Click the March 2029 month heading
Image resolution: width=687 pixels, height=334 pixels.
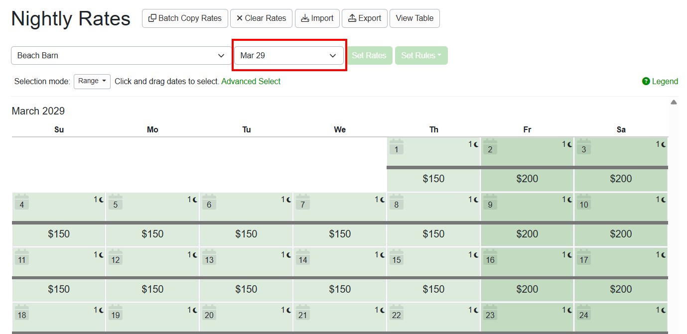tap(38, 111)
